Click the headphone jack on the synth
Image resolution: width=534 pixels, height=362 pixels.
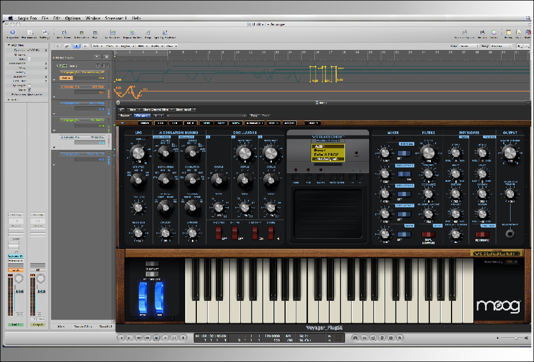pyautogui.click(x=510, y=233)
